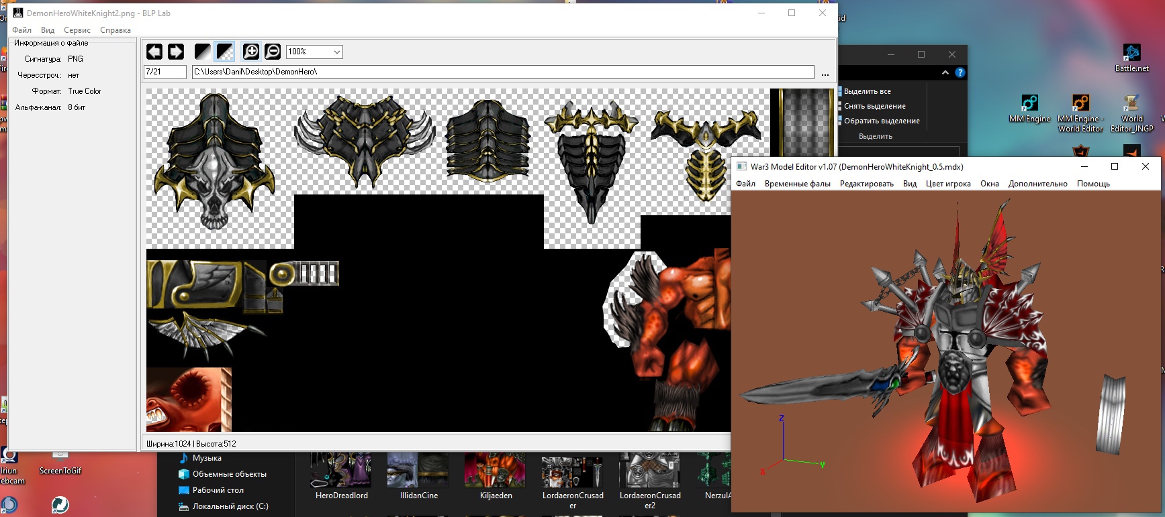Open Файл menu in War3 Model Editor
1165x517 pixels.
coord(745,184)
